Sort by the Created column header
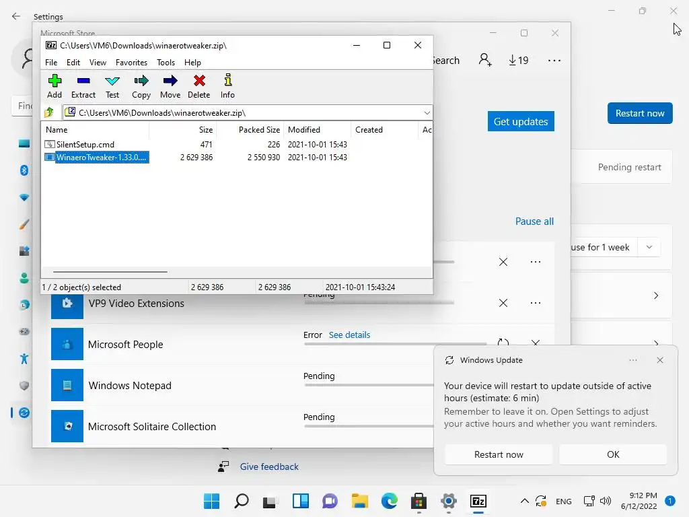The width and height of the screenshot is (689, 517). click(x=384, y=130)
